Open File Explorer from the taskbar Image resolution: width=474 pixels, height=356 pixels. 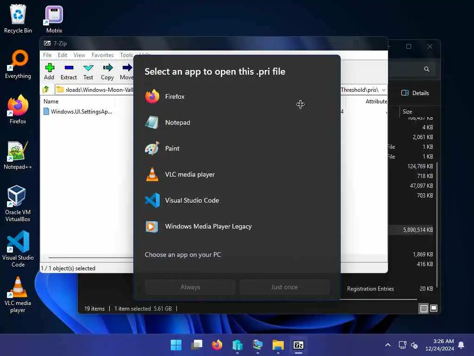tap(278, 345)
